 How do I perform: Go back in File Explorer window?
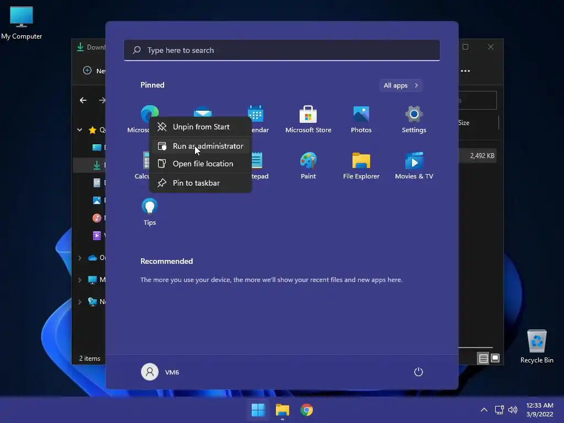tap(83, 100)
